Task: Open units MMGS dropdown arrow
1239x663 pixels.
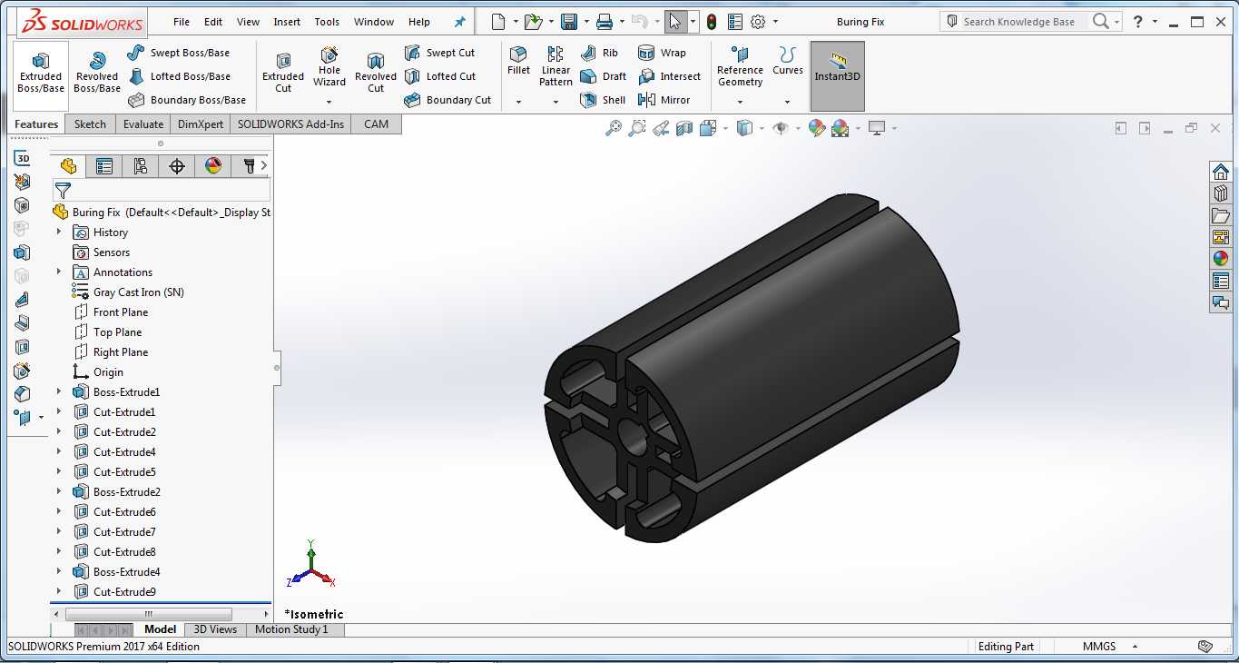Action: pyautogui.click(x=1136, y=647)
